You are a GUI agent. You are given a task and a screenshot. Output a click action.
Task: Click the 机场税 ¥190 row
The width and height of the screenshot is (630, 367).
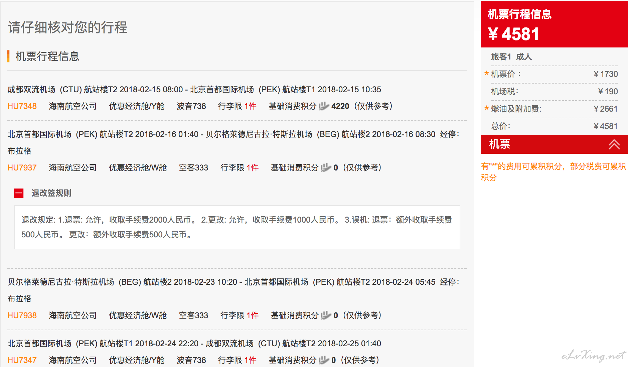554,92
